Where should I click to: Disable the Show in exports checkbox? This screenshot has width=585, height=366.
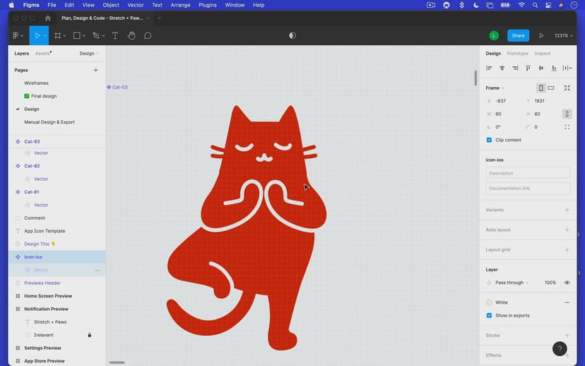click(x=489, y=316)
